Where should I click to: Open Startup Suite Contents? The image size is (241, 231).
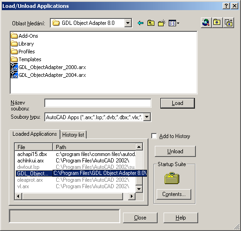(x=174, y=194)
